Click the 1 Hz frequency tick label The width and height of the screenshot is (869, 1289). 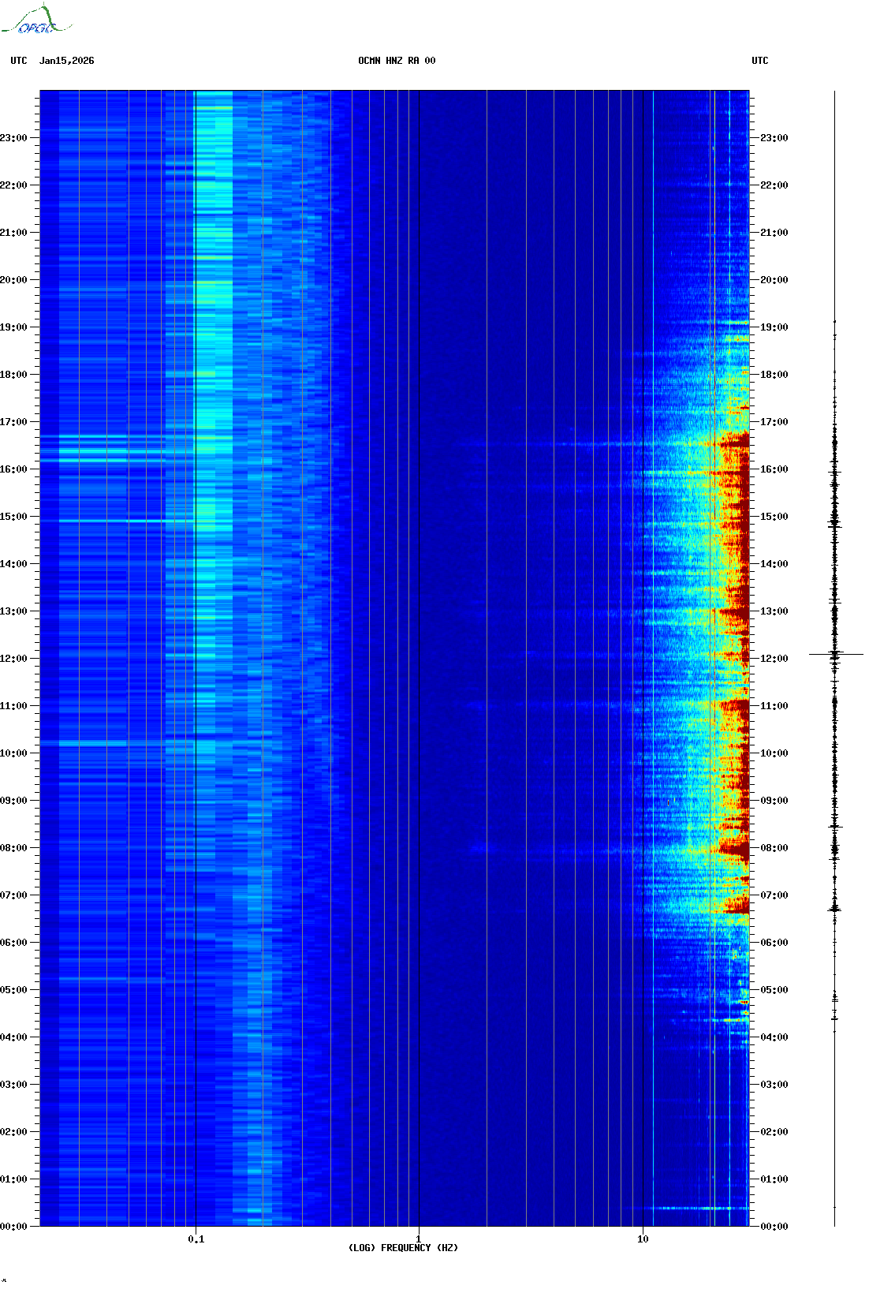(x=418, y=1239)
